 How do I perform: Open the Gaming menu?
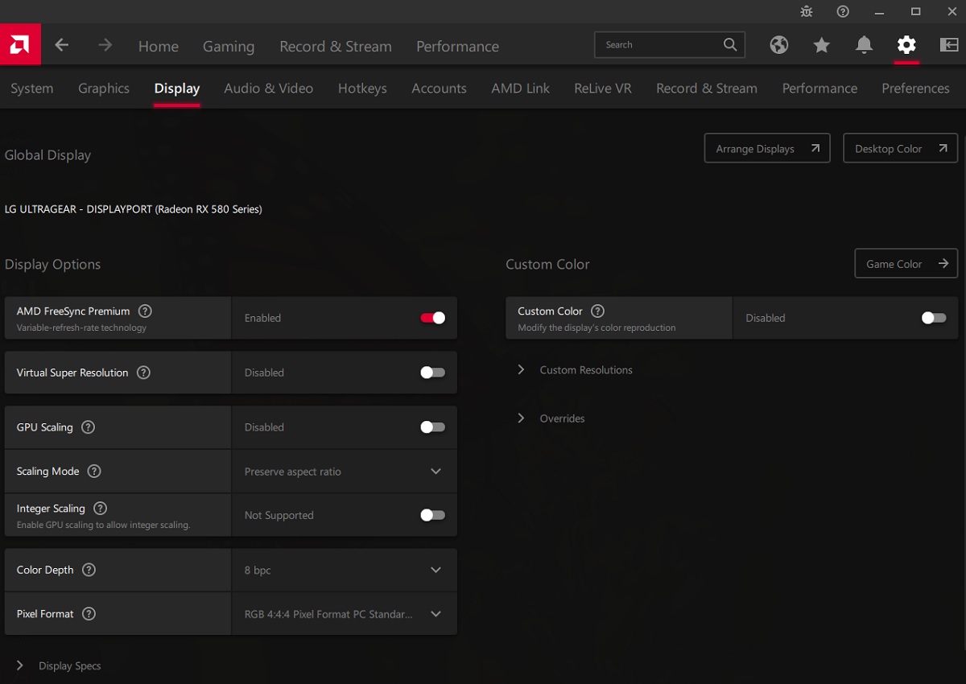(x=229, y=47)
